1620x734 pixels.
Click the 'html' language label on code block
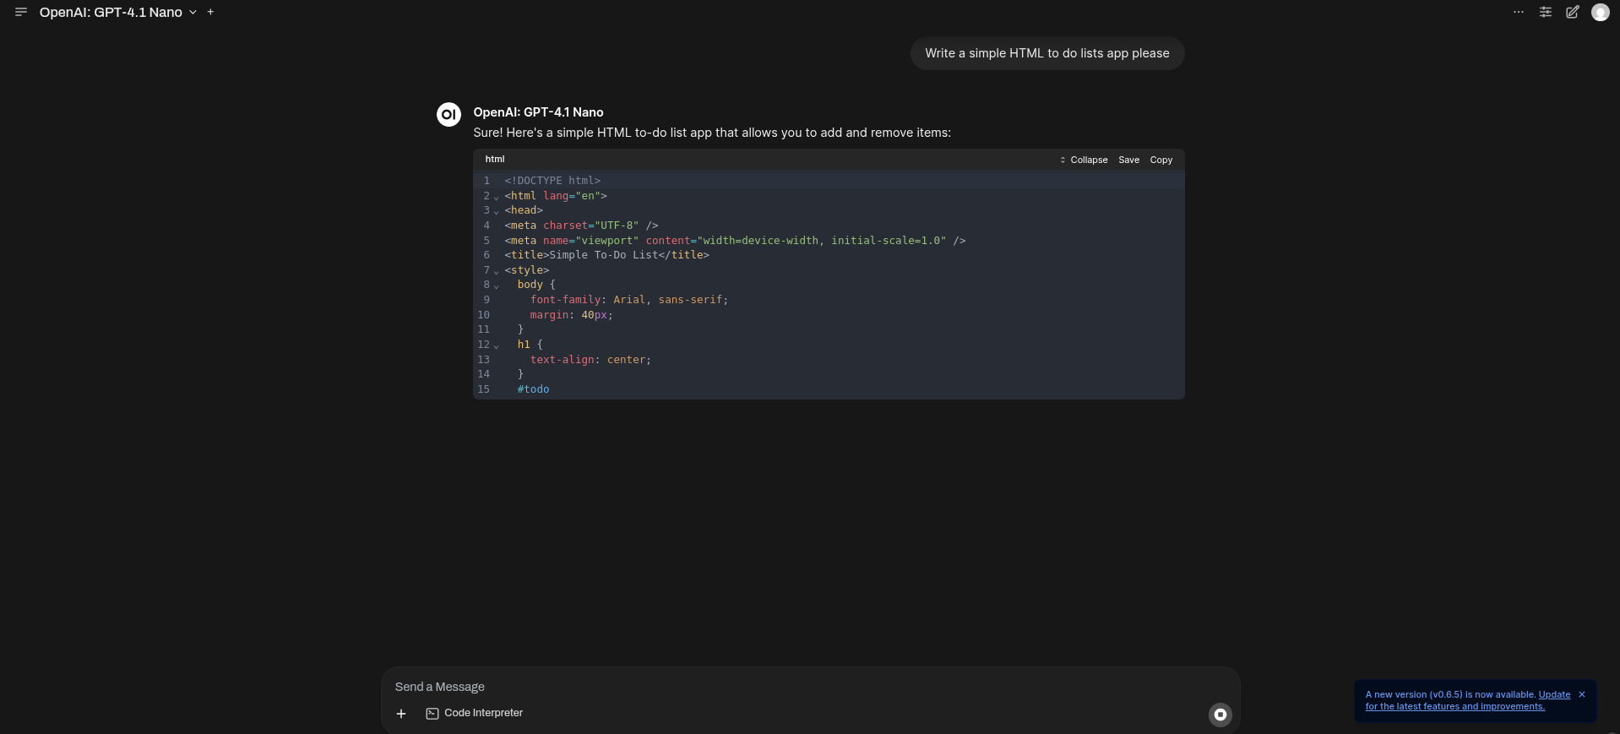tap(495, 159)
